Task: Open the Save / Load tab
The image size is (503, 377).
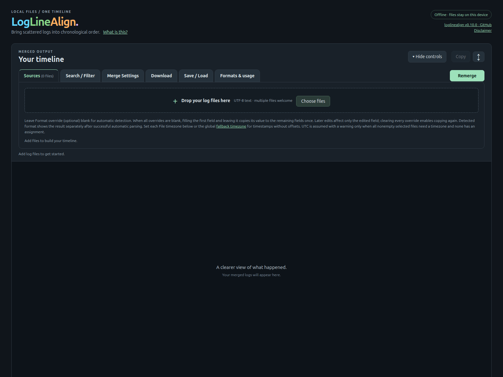Action: coord(196,76)
